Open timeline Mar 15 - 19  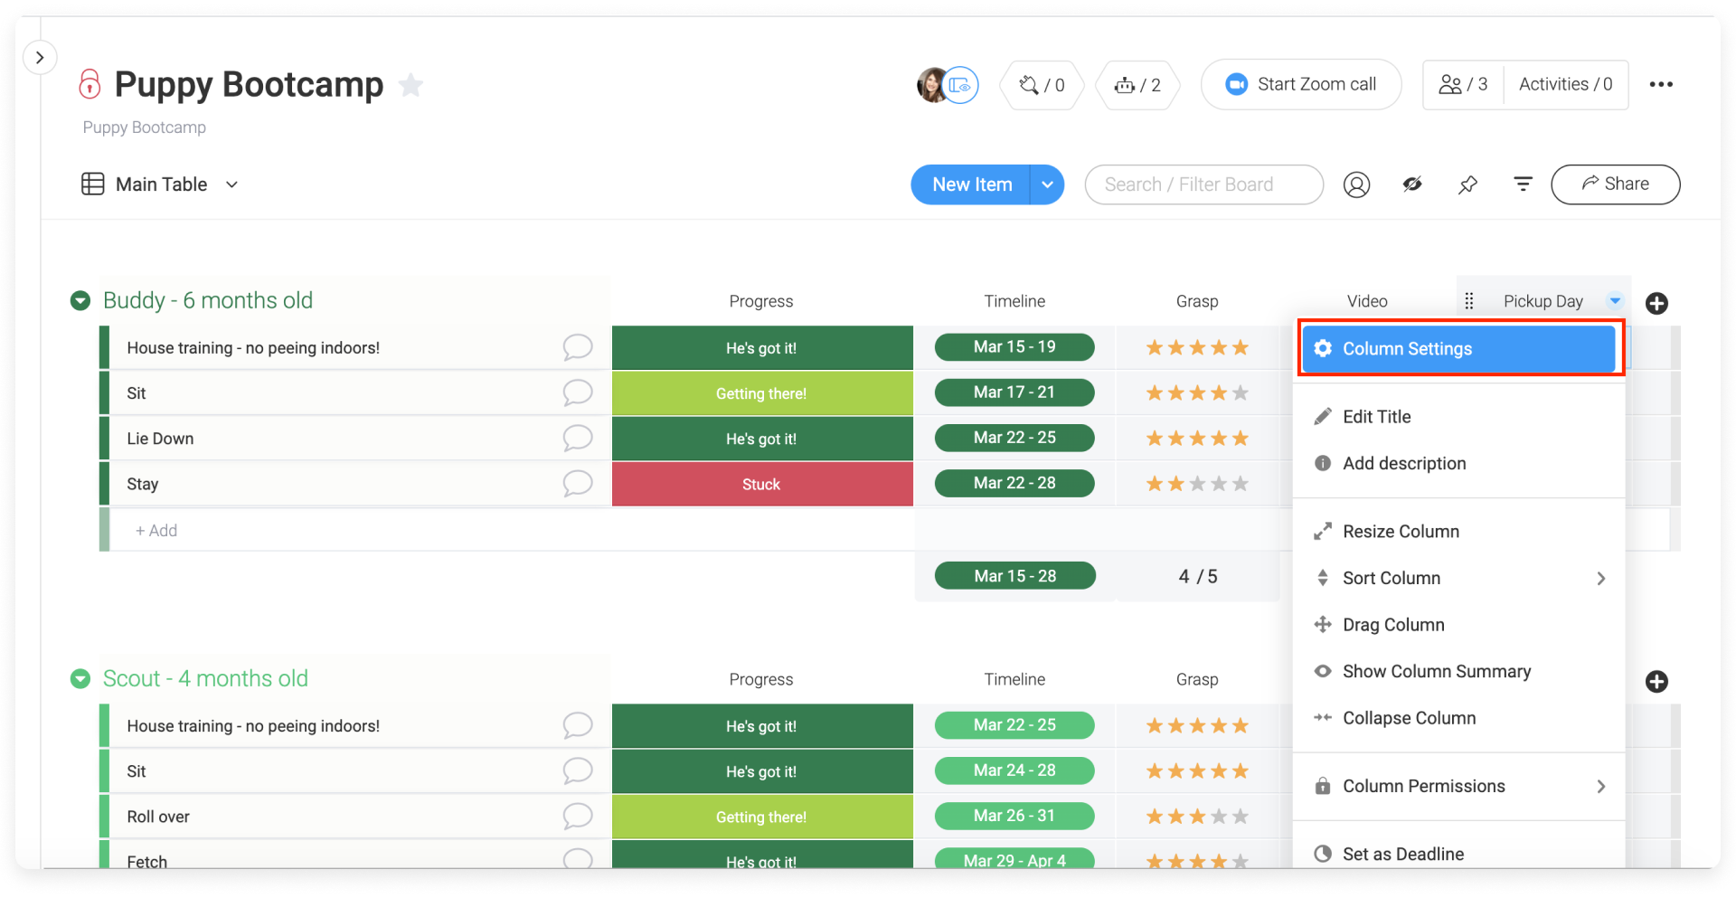click(1014, 347)
